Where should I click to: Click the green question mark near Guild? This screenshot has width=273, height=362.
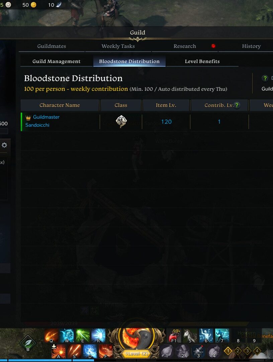[265, 78]
